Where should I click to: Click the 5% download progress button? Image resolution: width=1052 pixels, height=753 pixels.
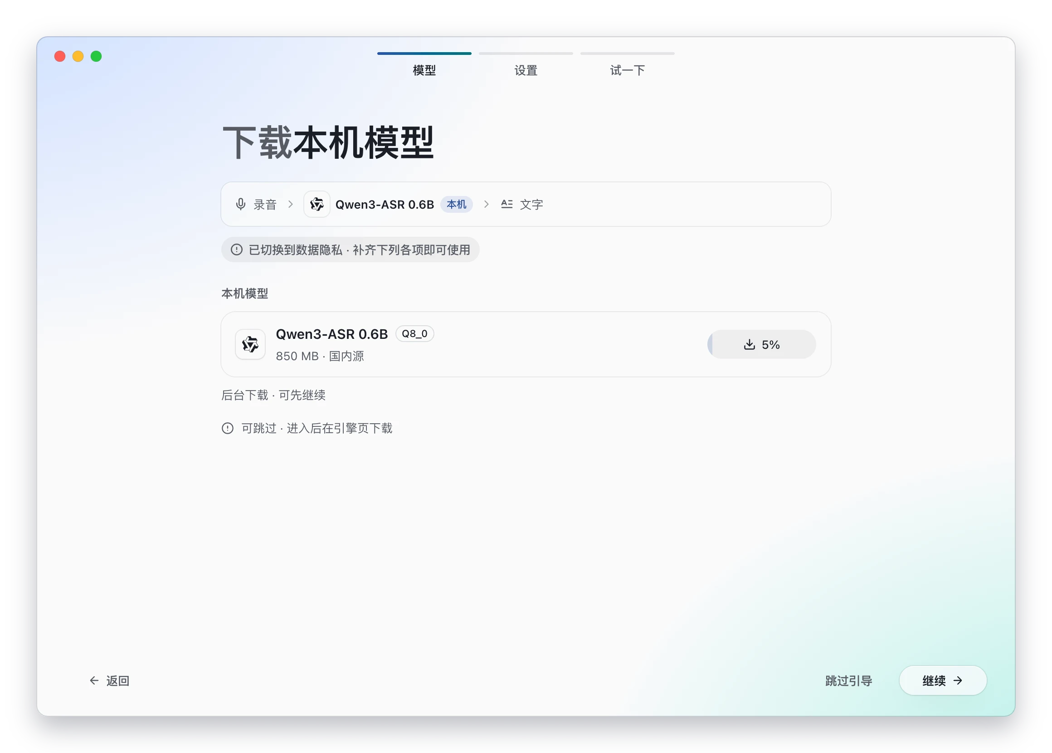[x=761, y=344]
